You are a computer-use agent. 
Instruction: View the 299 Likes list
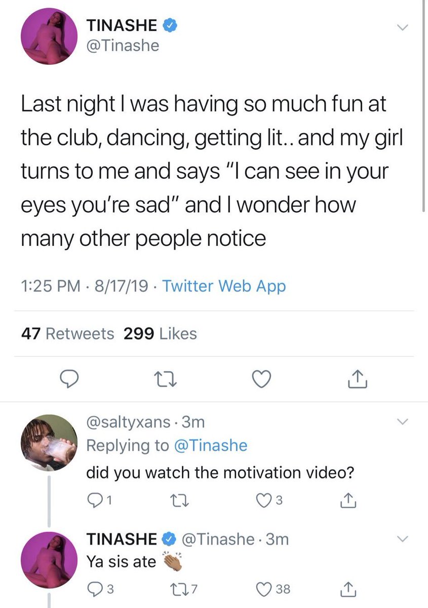point(160,333)
